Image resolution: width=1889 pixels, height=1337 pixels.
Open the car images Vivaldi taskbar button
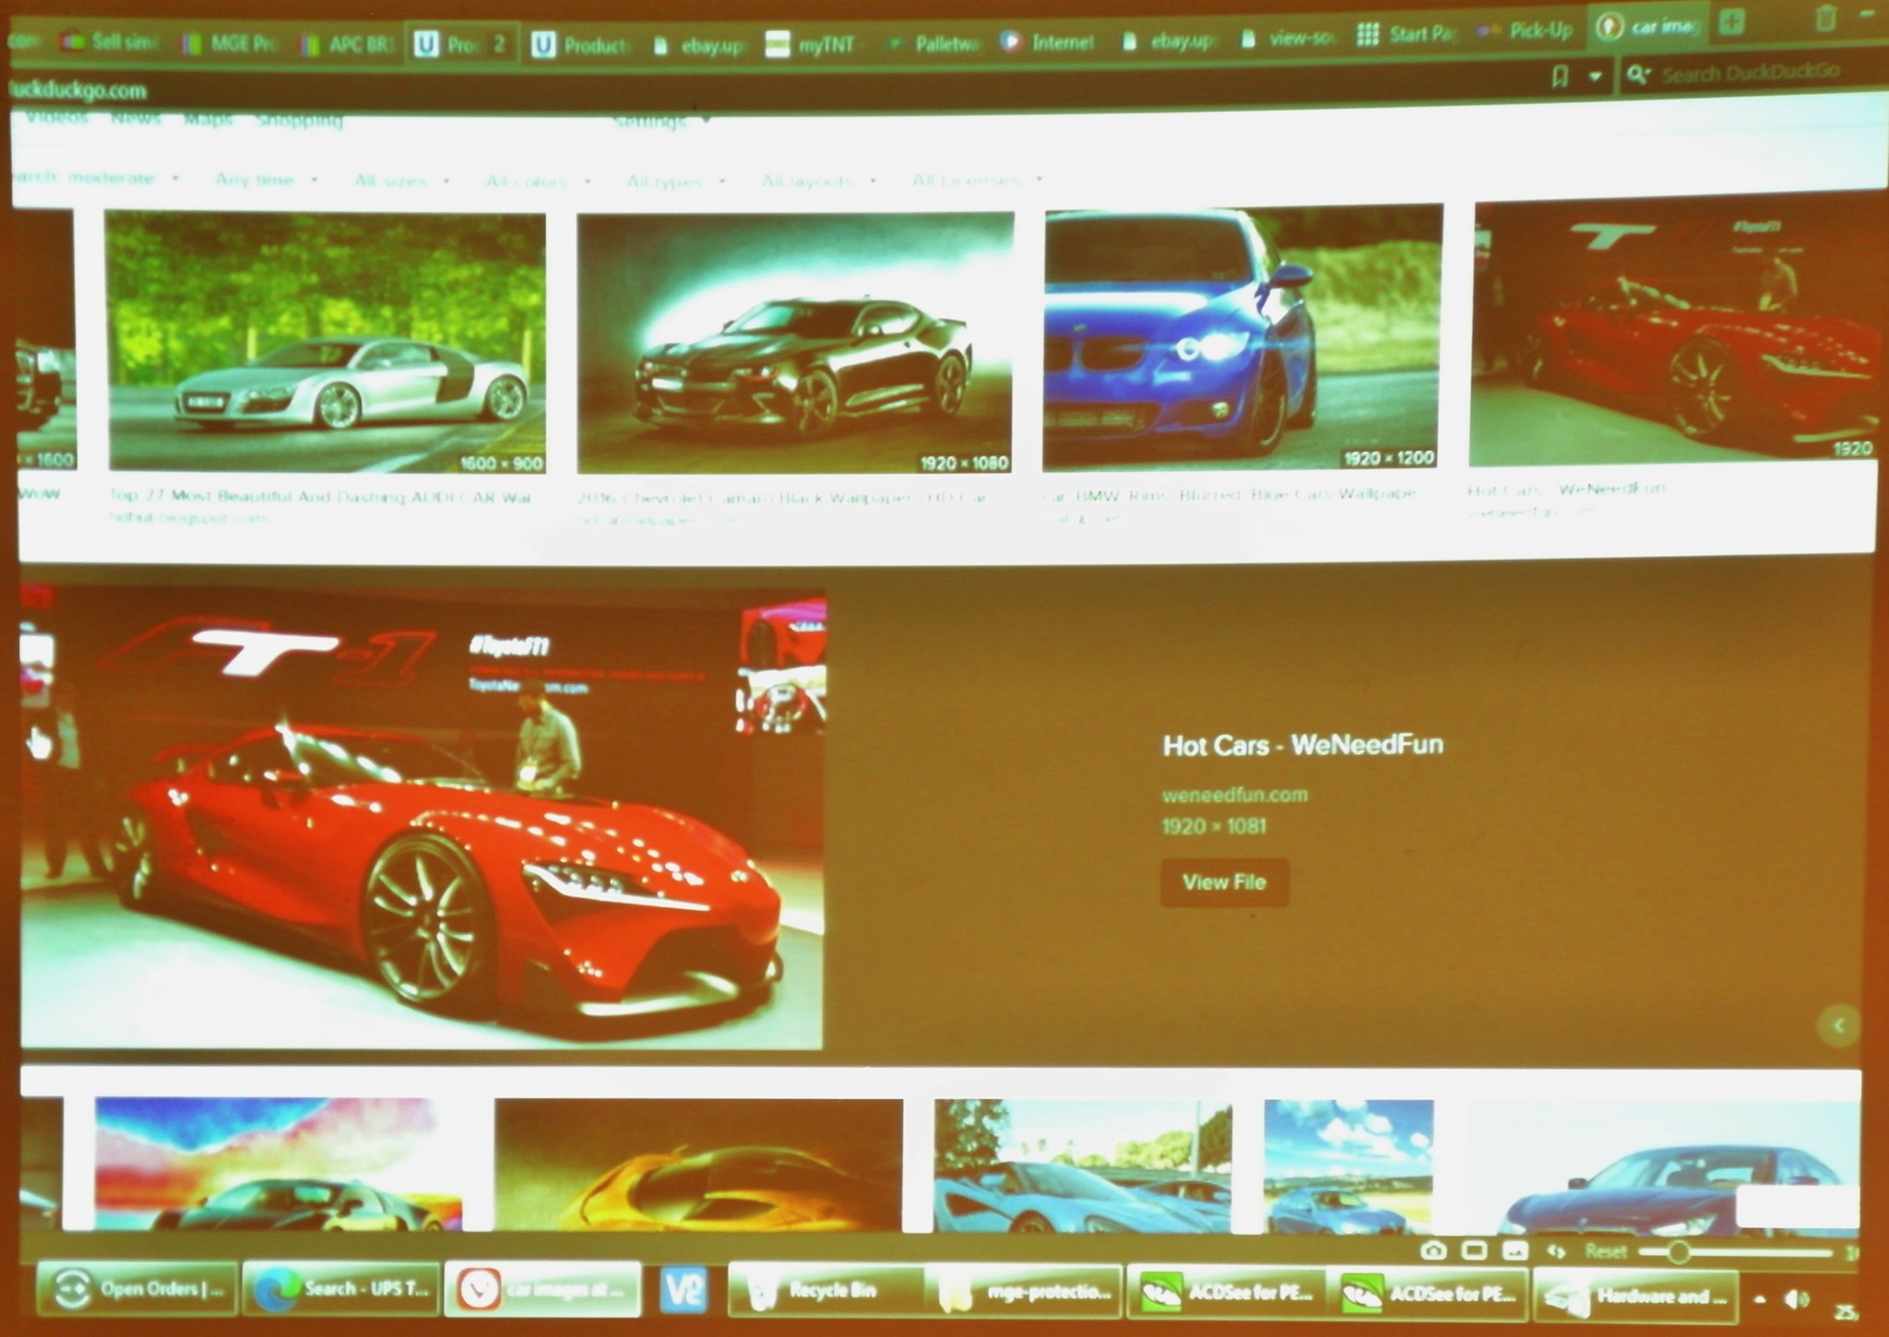[x=543, y=1290]
